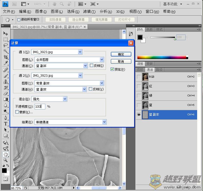
Task: Enable 反相(I) checkbox for source 1
Action: (92, 66)
